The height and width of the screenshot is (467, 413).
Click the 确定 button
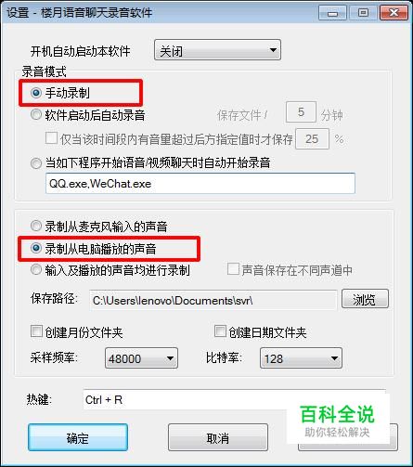(x=78, y=437)
